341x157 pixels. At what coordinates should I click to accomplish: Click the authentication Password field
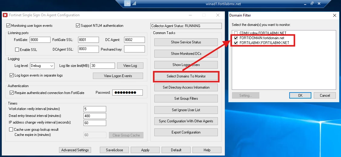click(127, 93)
